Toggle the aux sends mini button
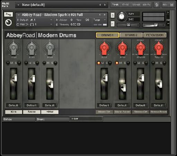The height and width of the screenshot is (156, 177). pyautogui.click(x=168, y=20)
